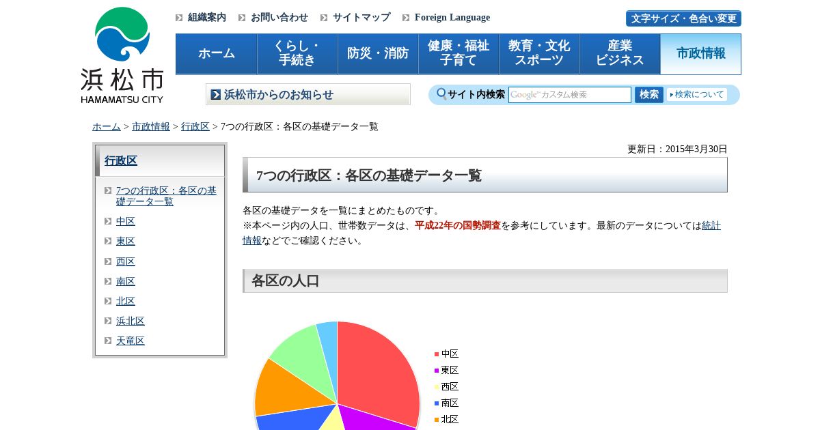Open the 検索について help link
This screenshot has width=820, height=430.
(697, 95)
